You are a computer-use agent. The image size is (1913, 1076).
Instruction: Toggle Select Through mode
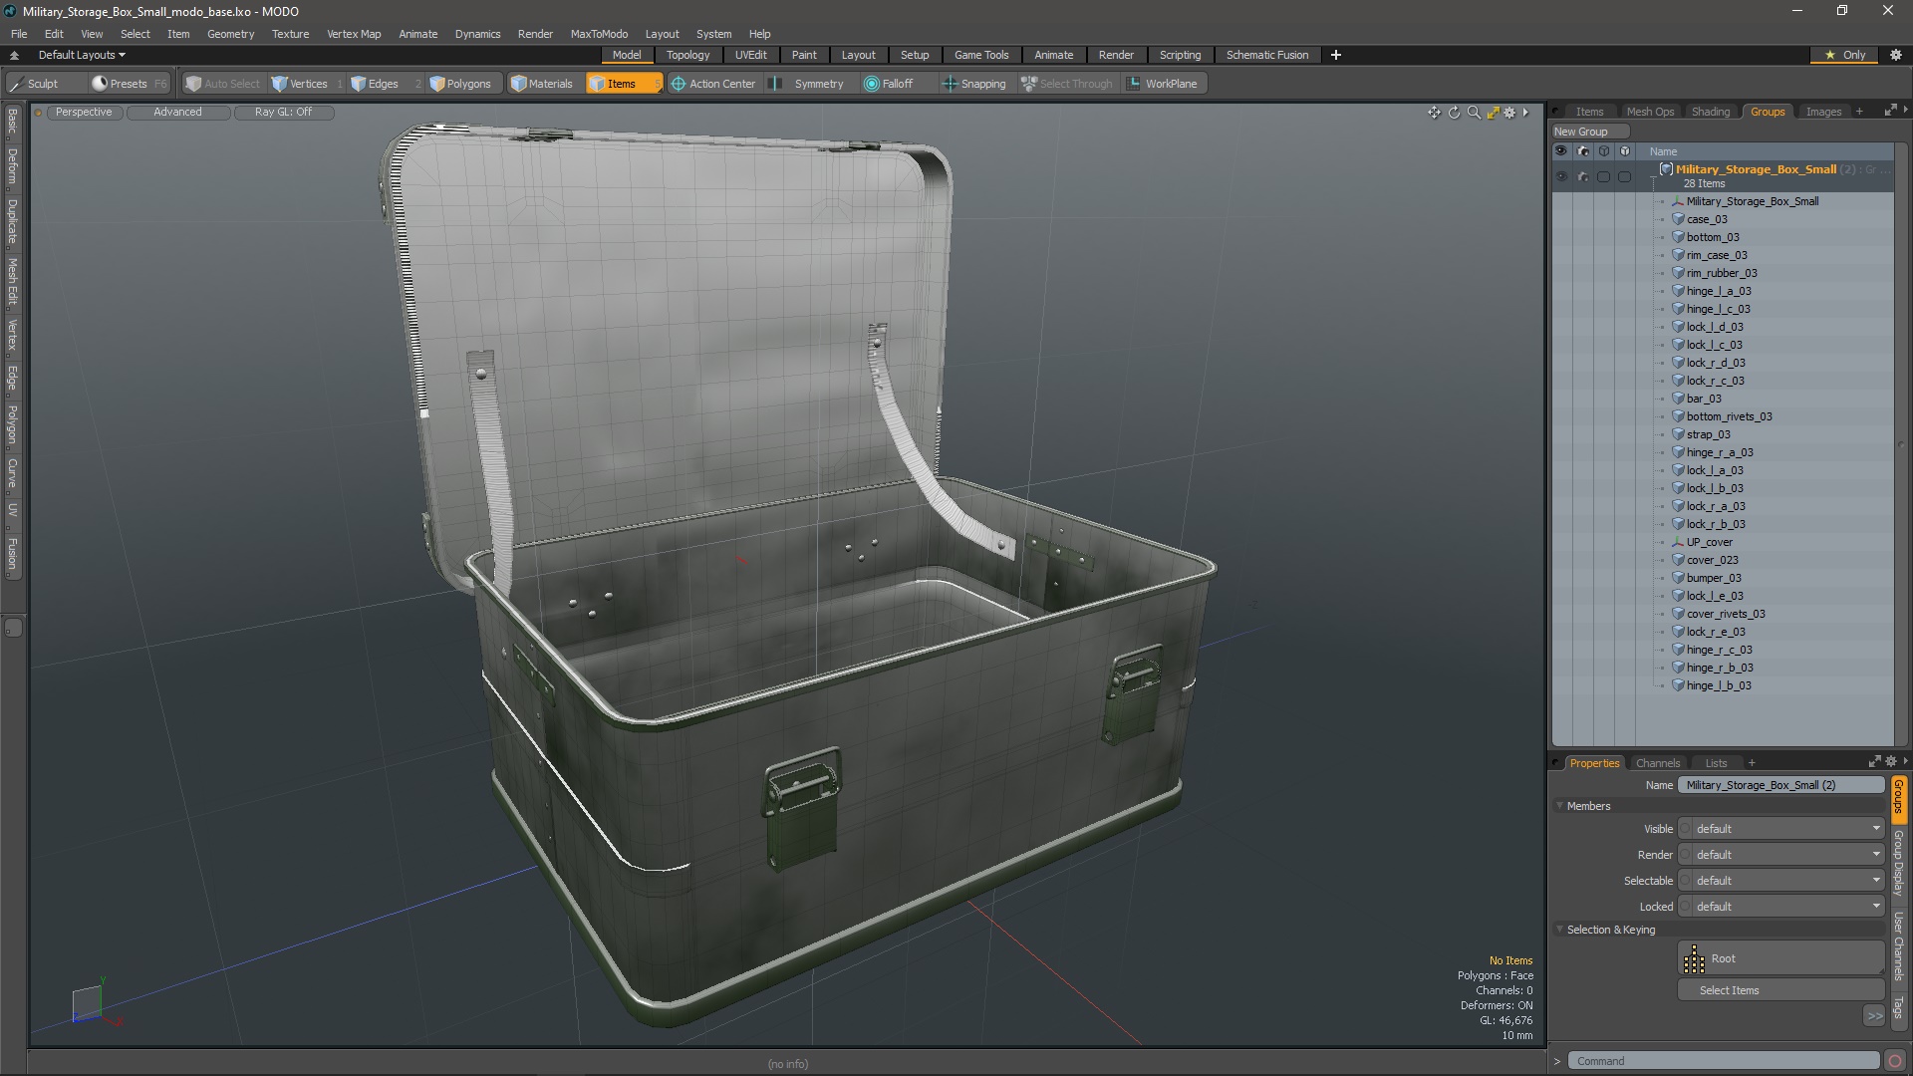pos(1067,84)
